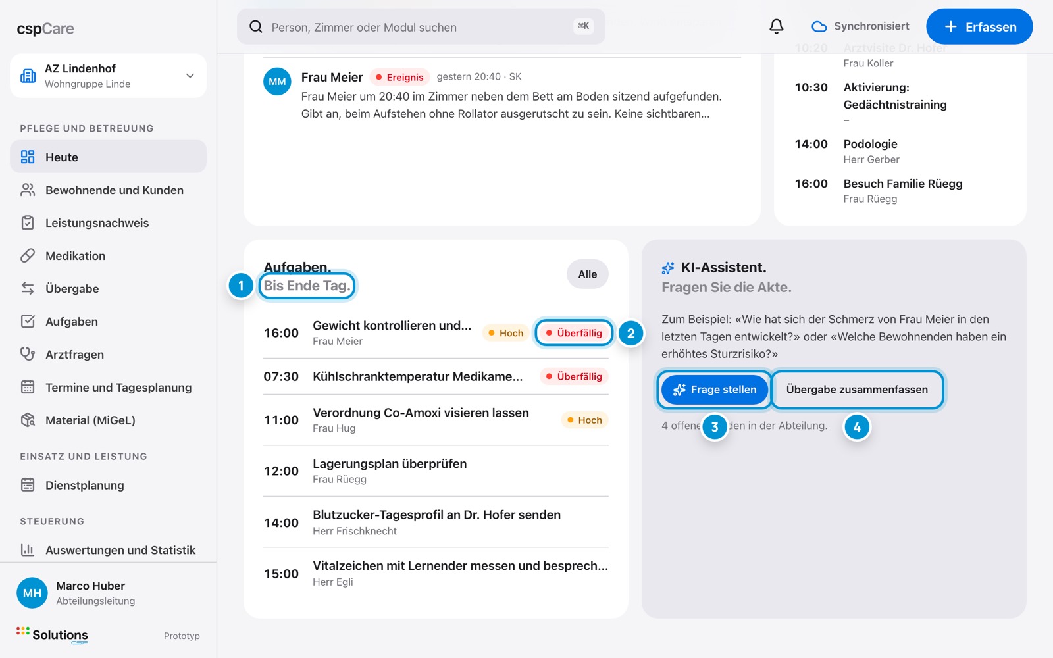Click the Material (MiGeL) package icon
The image size is (1053, 658).
click(x=28, y=420)
